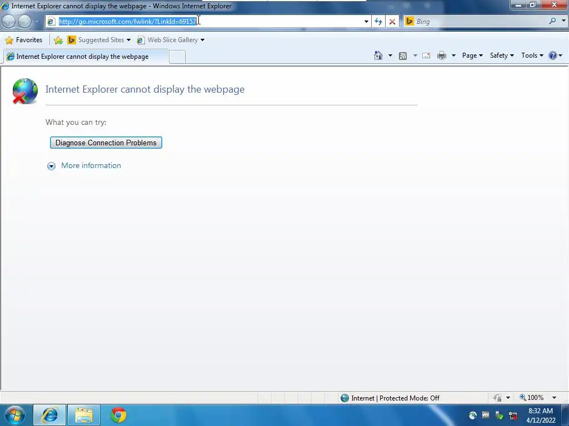
Task: Open the Tools menu
Action: coord(532,55)
